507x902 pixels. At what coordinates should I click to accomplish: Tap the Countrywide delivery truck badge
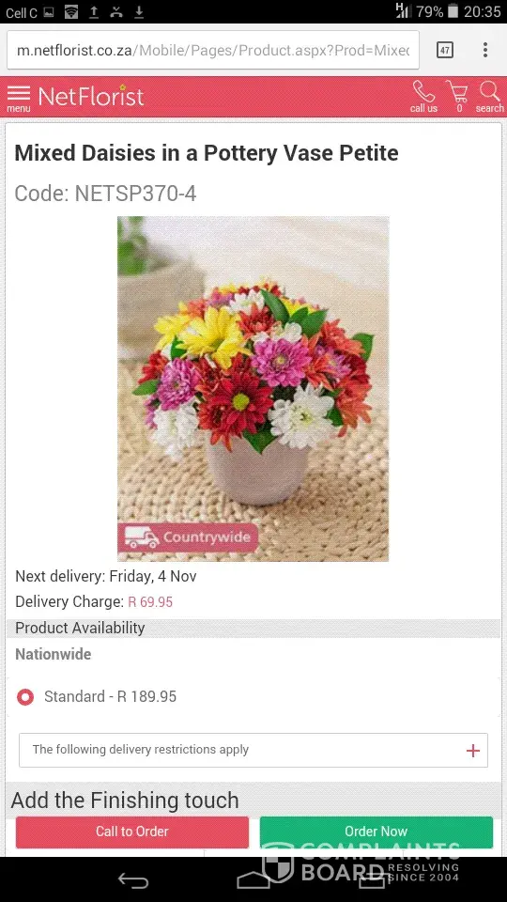(x=188, y=537)
